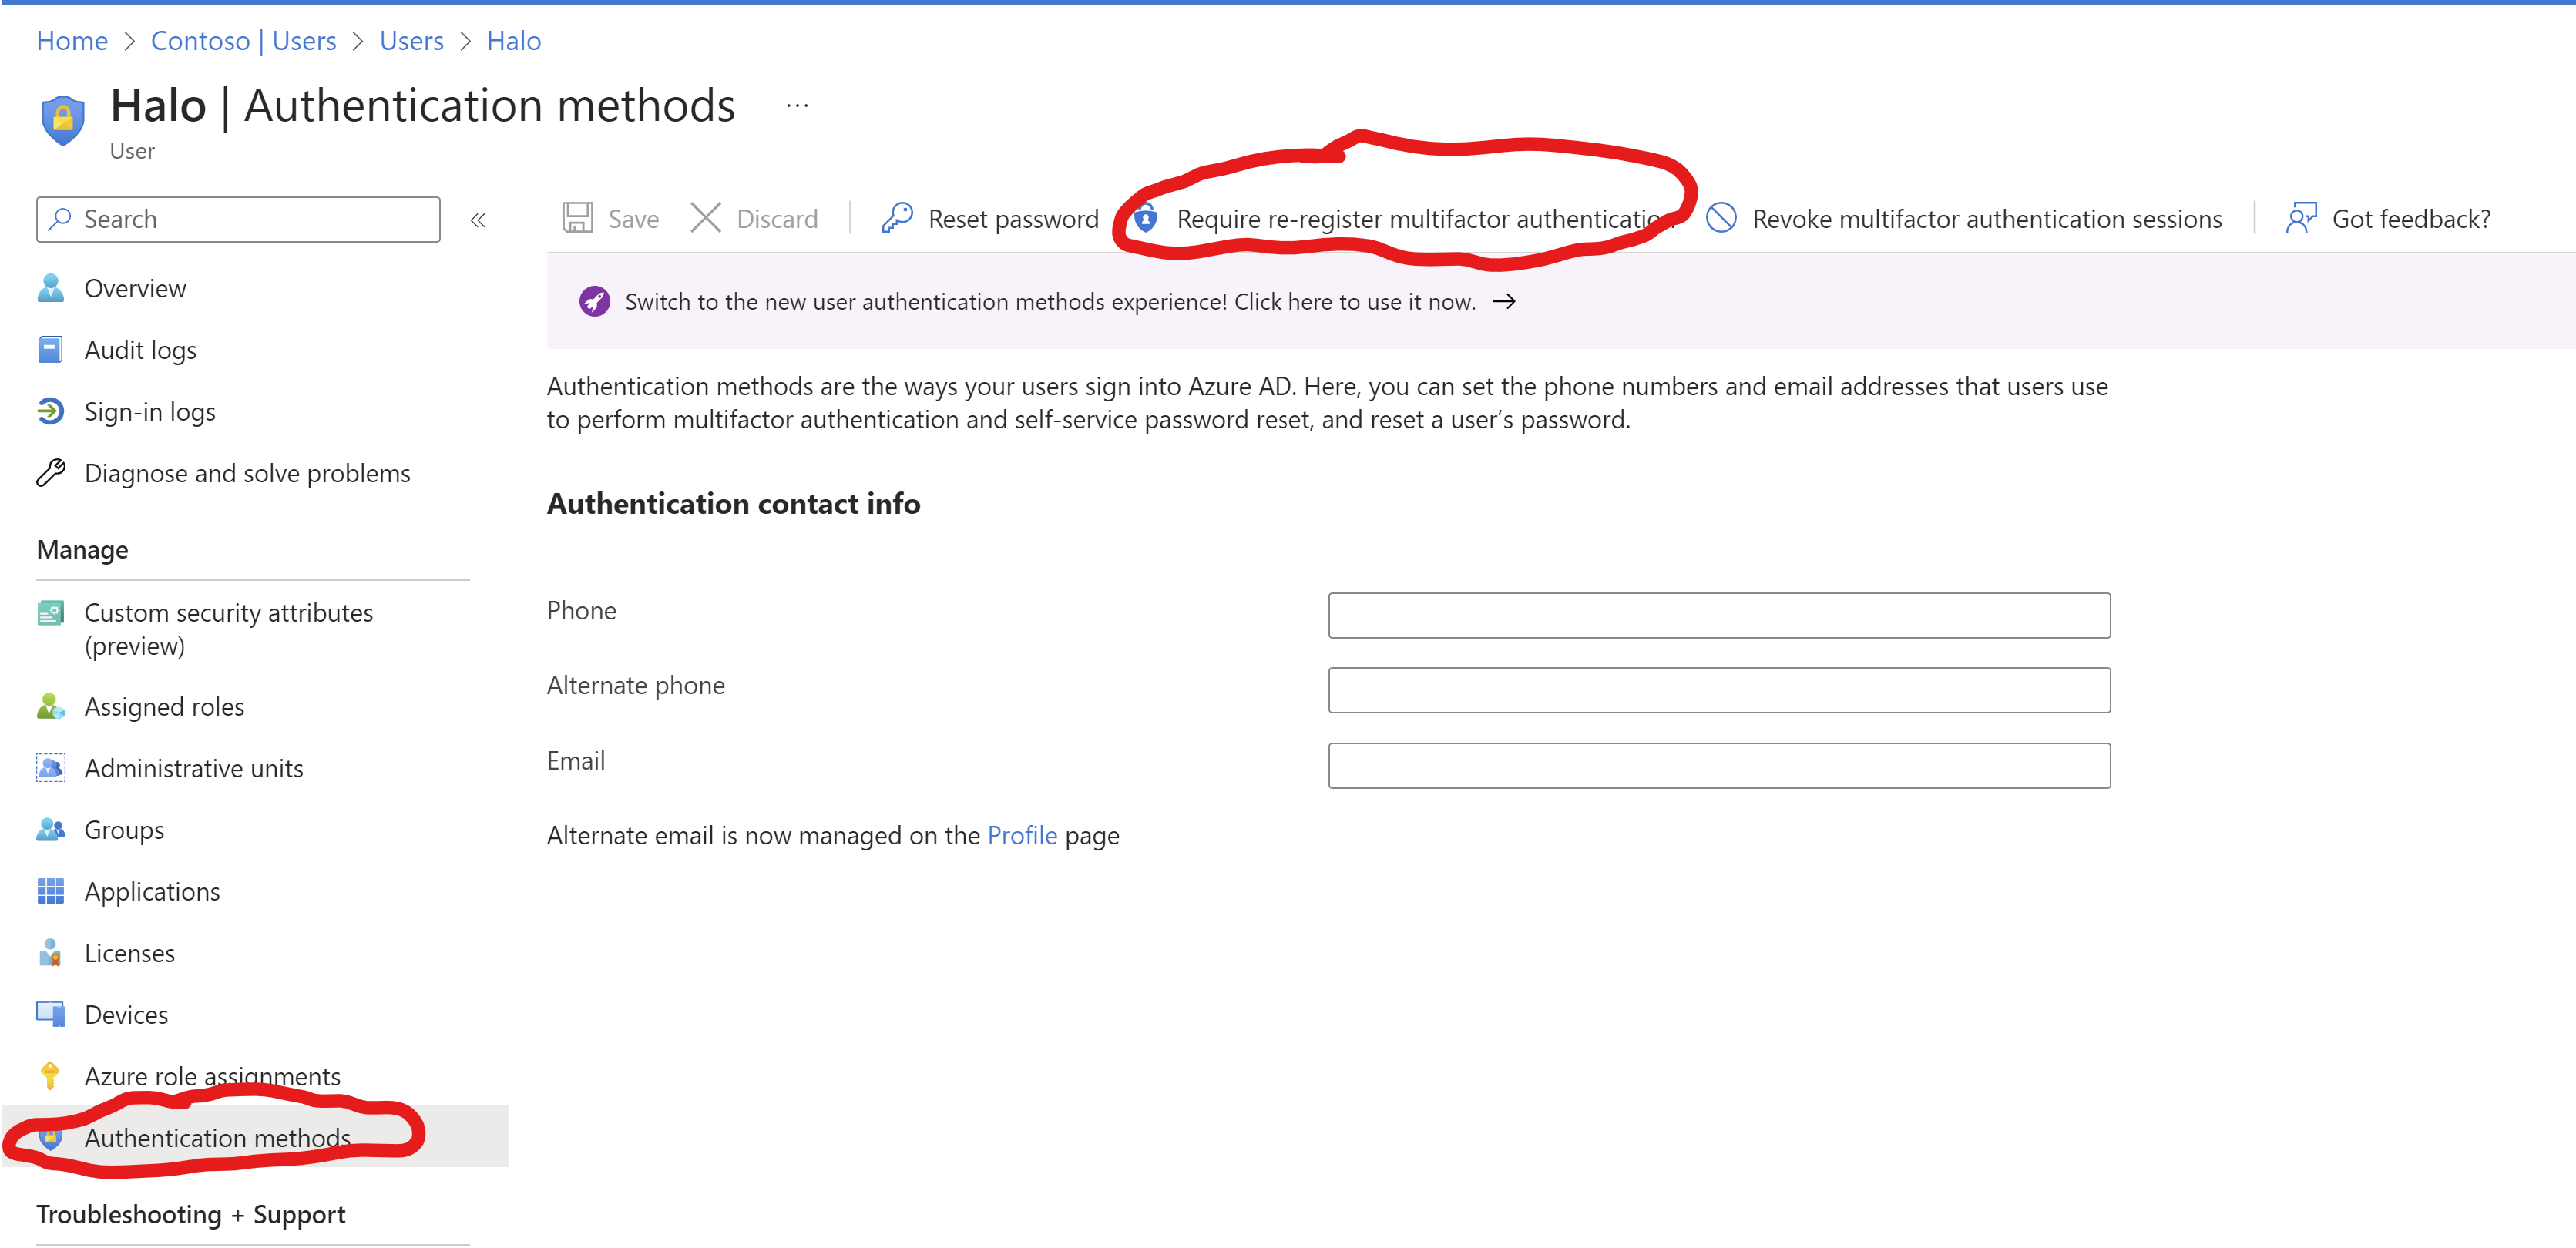2576x1248 pixels.
Task: Focus the Phone input field
Action: pyautogui.click(x=1719, y=615)
